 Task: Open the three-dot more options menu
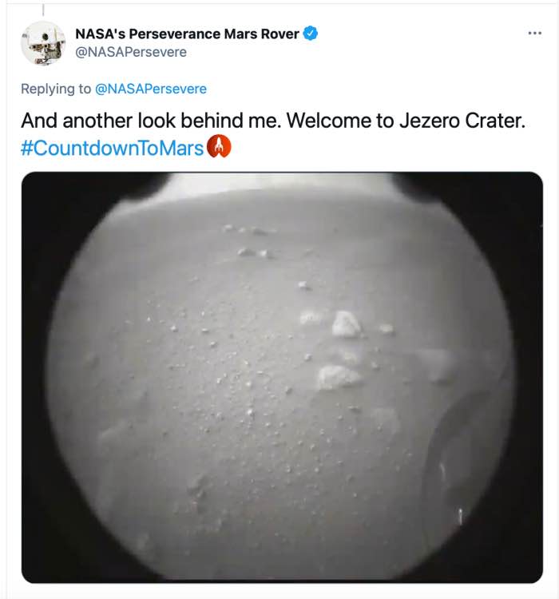pyautogui.click(x=534, y=34)
